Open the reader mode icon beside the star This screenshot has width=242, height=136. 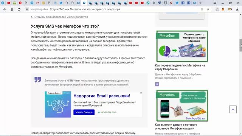[202, 9]
